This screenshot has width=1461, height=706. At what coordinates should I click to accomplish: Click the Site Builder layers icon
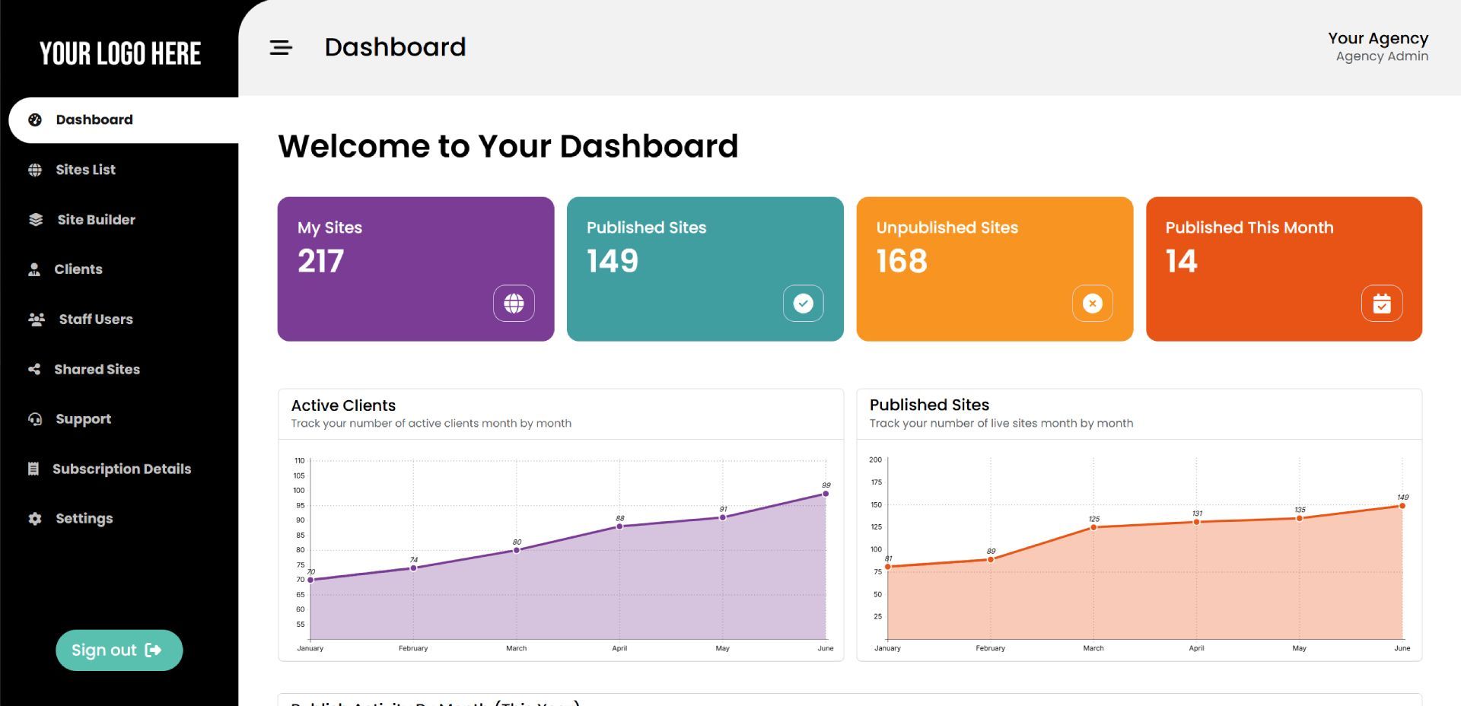tap(36, 220)
